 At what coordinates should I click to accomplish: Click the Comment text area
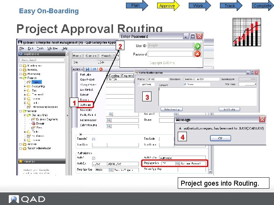pyautogui.click(x=208, y=96)
